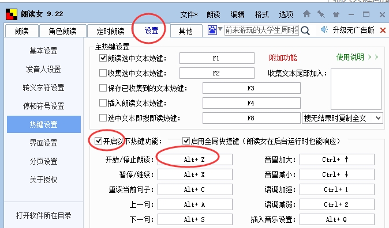Open the 朗读 menu in title bar

click(x=214, y=14)
